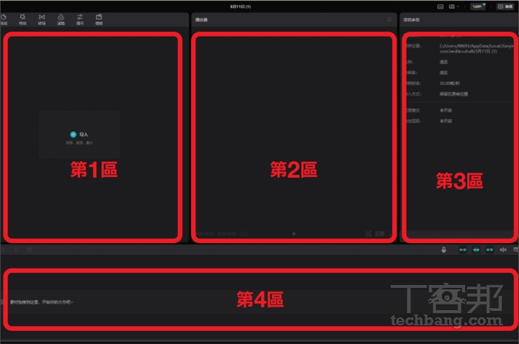Open the 调节 adjustment tab
The image size is (519, 344).
[x=80, y=19]
